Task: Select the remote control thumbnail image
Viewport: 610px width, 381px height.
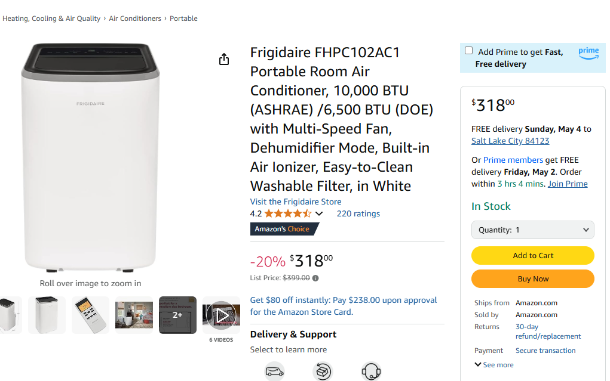Action: (90, 314)
